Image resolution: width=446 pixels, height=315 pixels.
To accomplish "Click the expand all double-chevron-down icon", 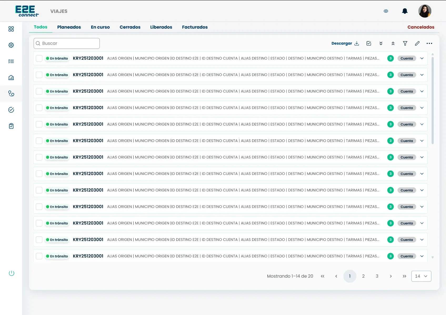I will pos(381,43).
